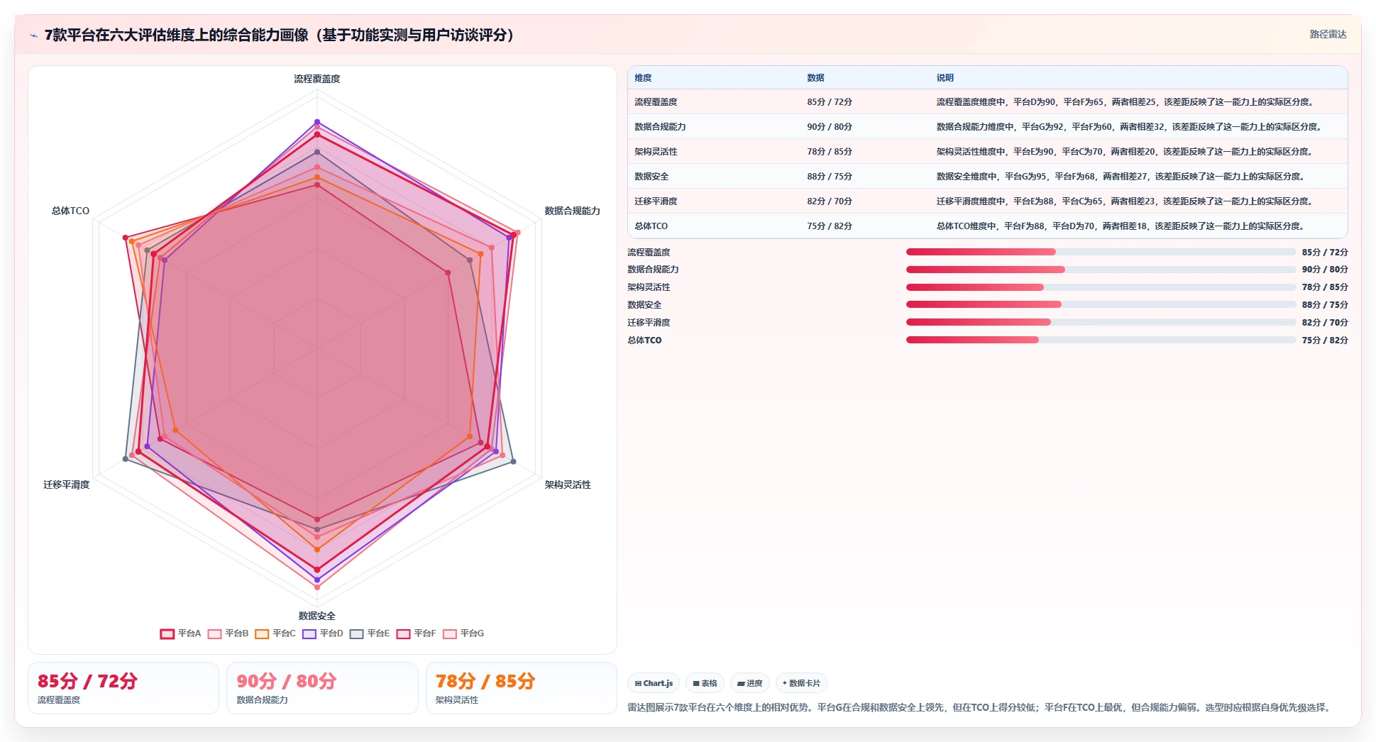Toggle 平台F legend entry
Viewport: 1376px width, 742px height.
416,633
